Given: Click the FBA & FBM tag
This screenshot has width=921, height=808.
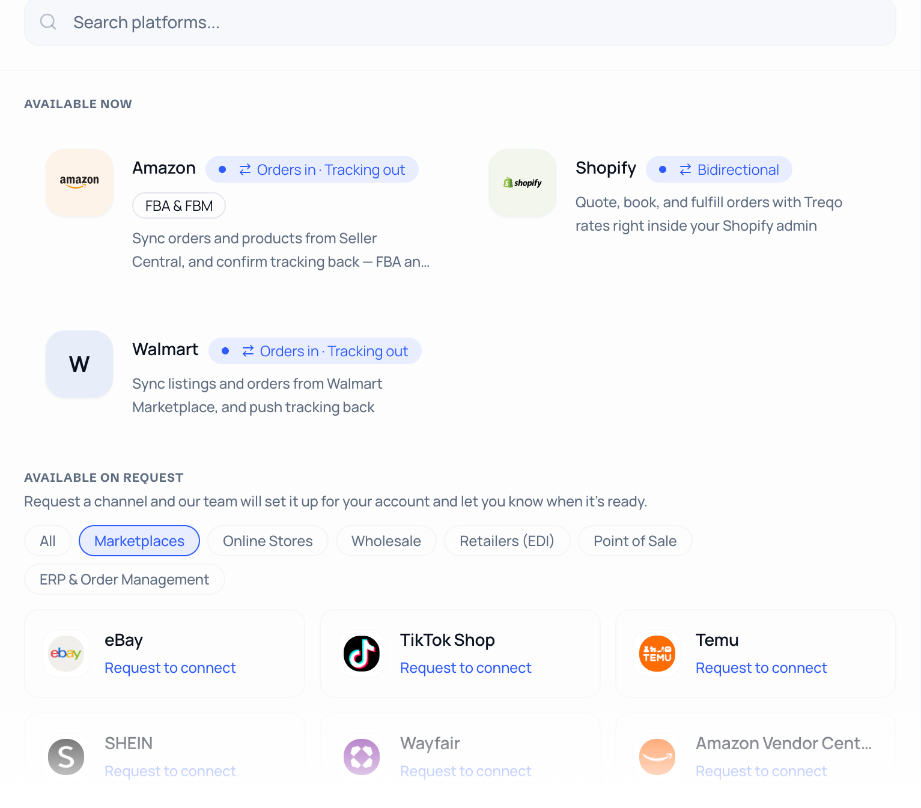Looking at the screenshot, I should 179,205.
